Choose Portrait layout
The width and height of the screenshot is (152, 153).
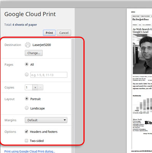27,99
